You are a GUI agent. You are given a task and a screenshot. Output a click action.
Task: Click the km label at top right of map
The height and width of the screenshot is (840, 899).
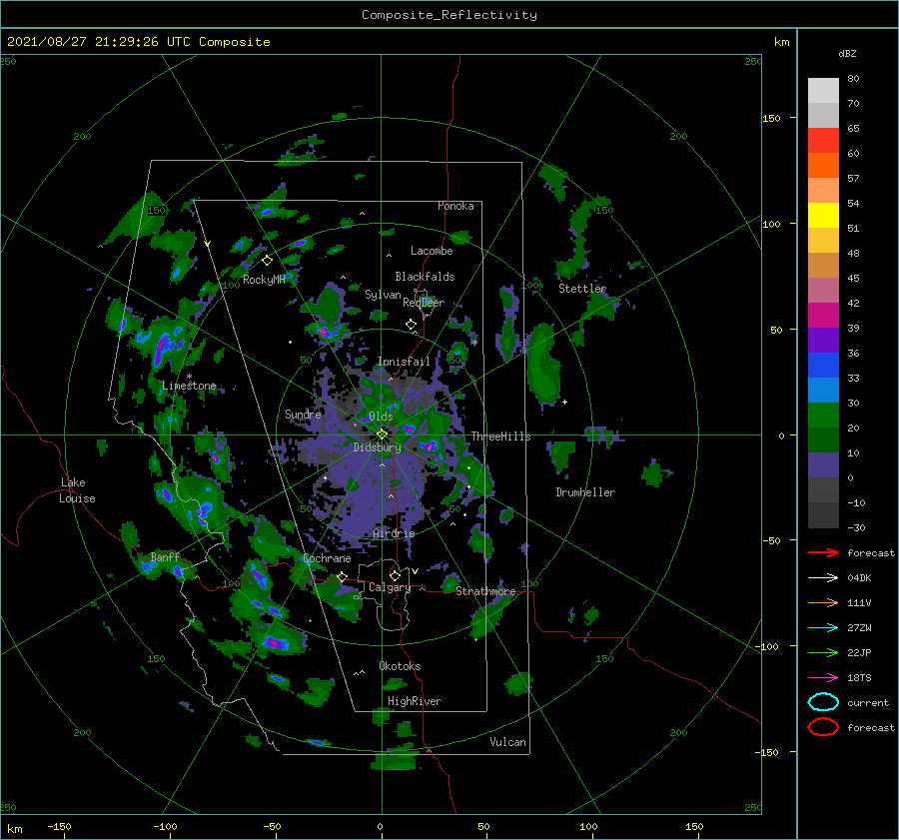(x=781, y=42)
